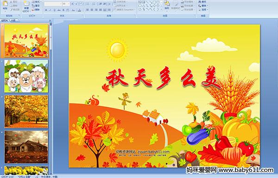Switch to the Outline (大纲) tab
278x178 pixels.
click(x=13, y=20)
